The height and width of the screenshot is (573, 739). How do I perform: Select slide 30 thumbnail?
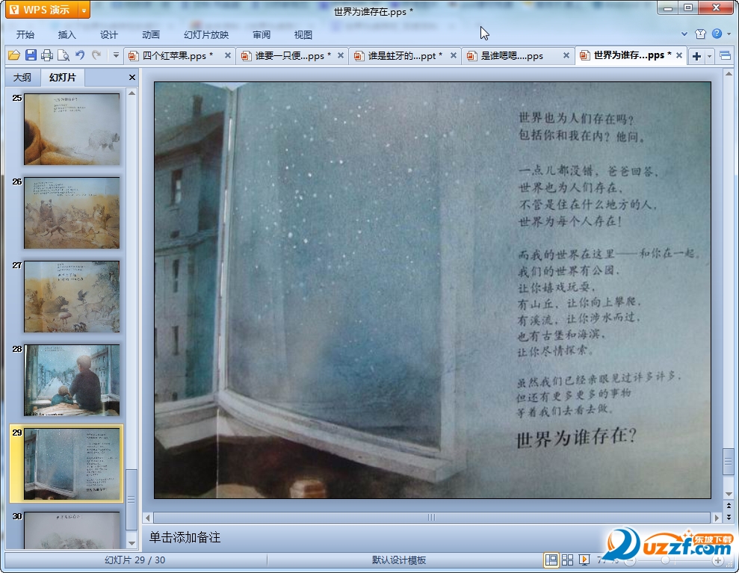pyautogui.click(x=72, y=530)
